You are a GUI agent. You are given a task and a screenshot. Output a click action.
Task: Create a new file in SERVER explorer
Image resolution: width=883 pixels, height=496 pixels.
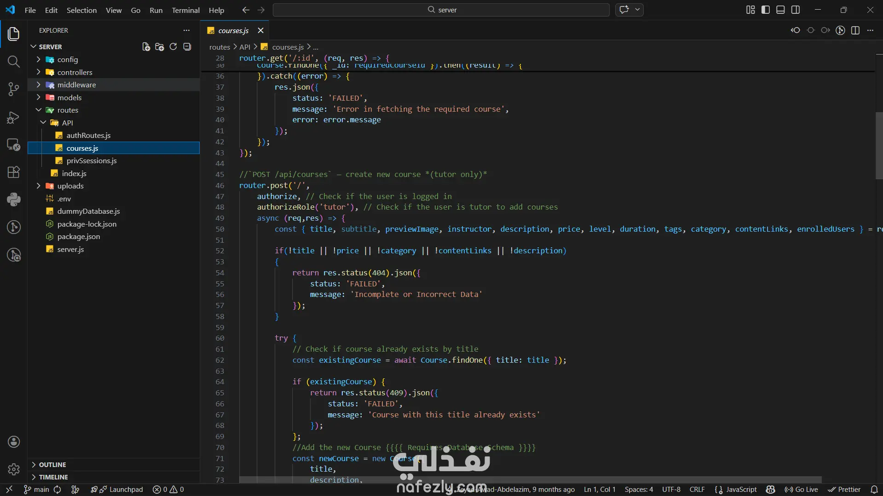pyautogui.click(x=146, y=47)
